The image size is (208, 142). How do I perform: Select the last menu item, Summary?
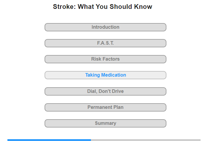click(105, 123)
